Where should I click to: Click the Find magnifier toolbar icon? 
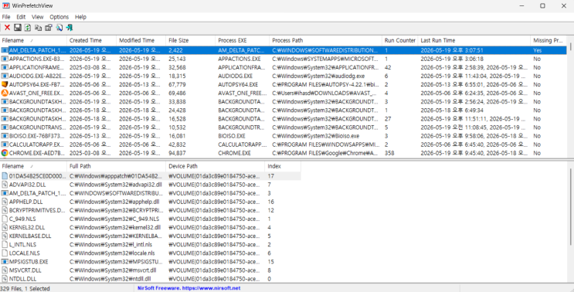click(59, 28)
